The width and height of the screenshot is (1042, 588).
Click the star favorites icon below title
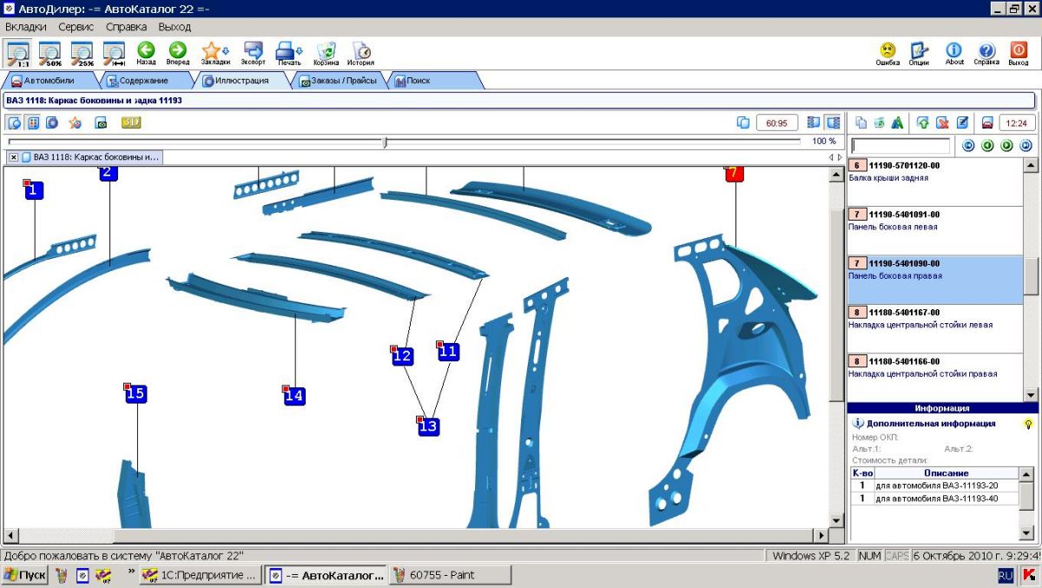tap(76, 122)
